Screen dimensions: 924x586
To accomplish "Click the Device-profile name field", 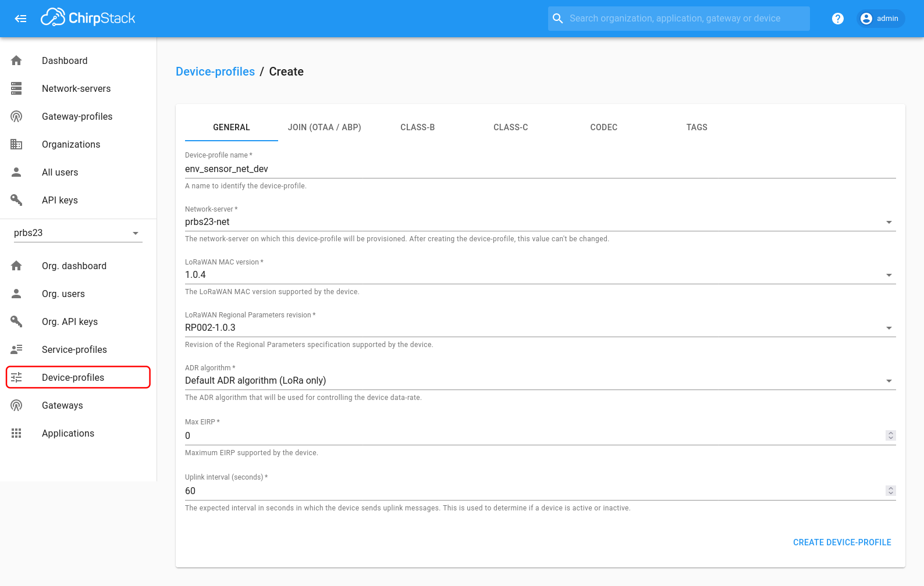I will pos(541,169).
